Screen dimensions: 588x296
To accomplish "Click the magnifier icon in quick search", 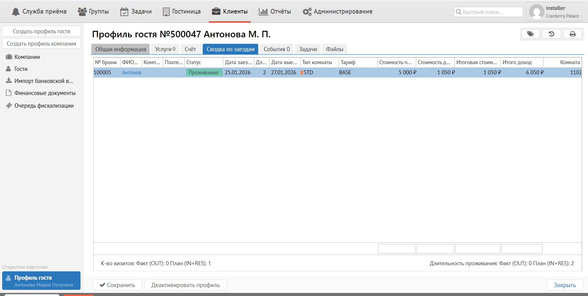I will click(x=458, y=12).
